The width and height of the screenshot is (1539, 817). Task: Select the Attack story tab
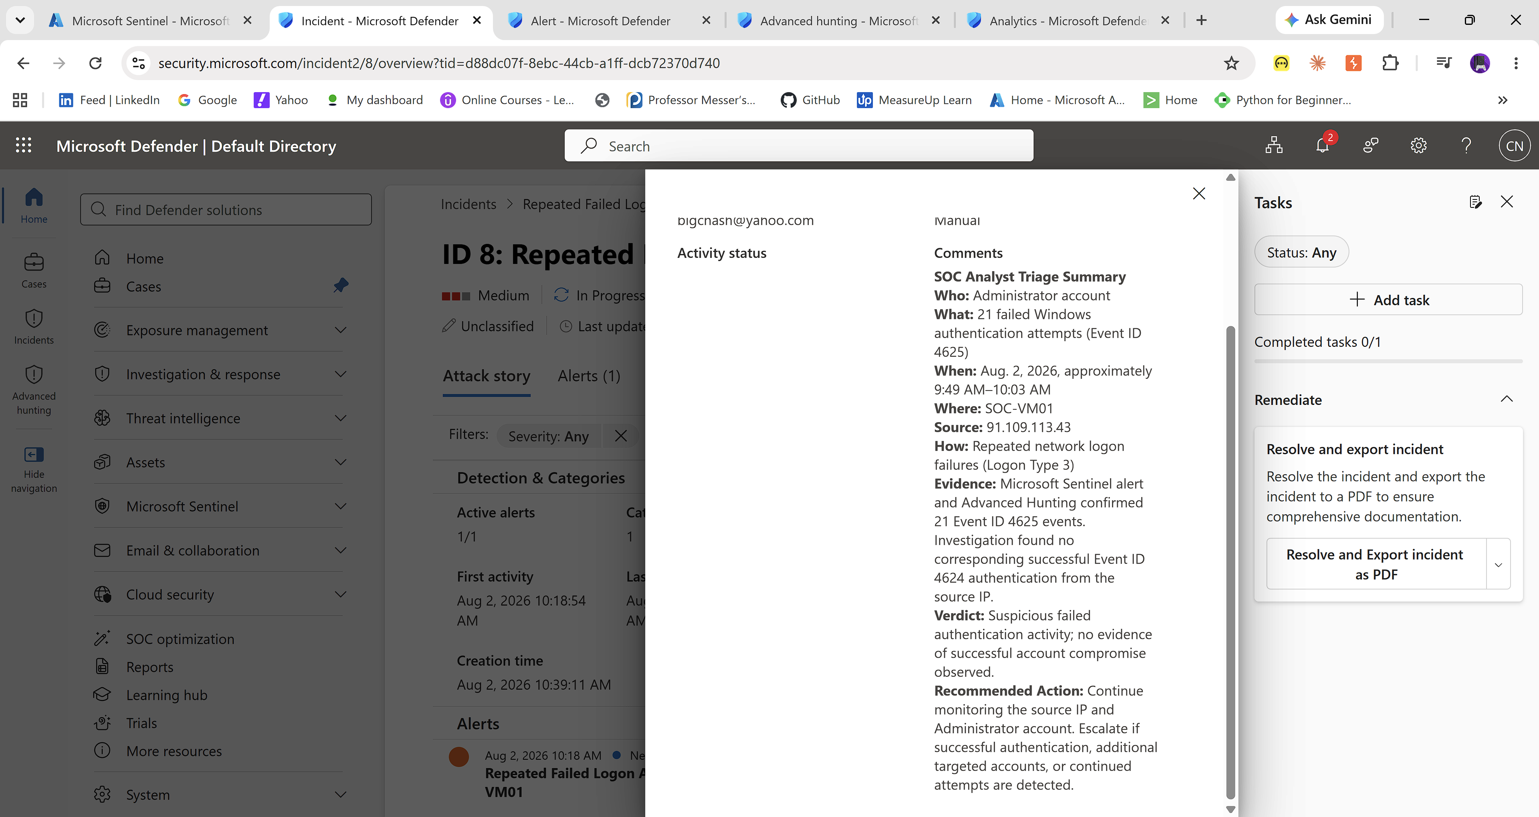[x=486, y=376]
